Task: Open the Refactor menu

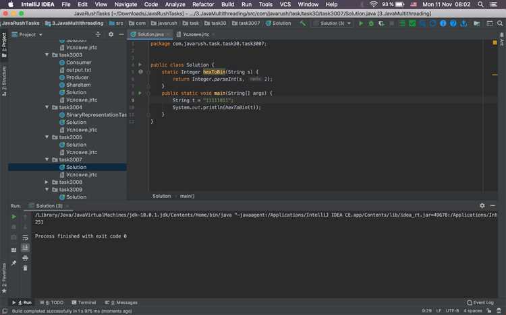Action: (x=203, y=5)
